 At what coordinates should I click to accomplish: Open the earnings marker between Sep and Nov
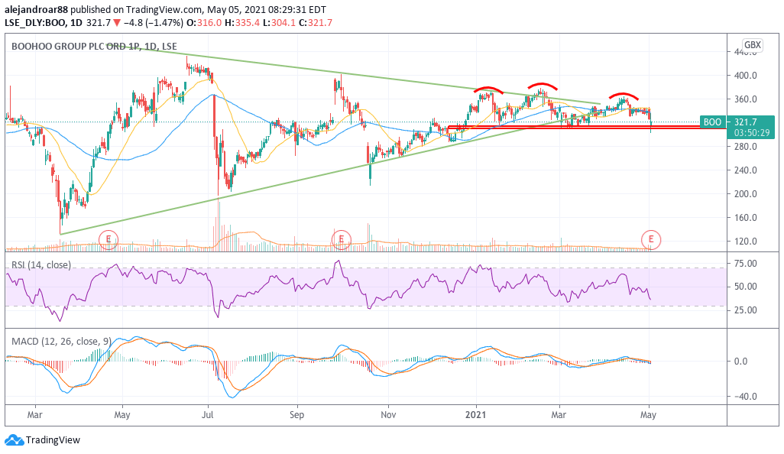[342, 239]
